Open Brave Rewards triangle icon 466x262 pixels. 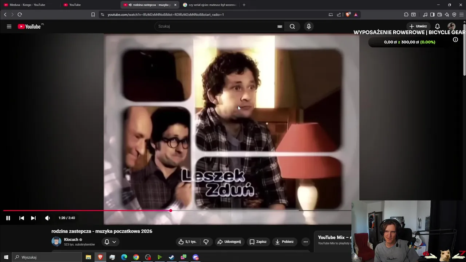click(x=356, y=15)
